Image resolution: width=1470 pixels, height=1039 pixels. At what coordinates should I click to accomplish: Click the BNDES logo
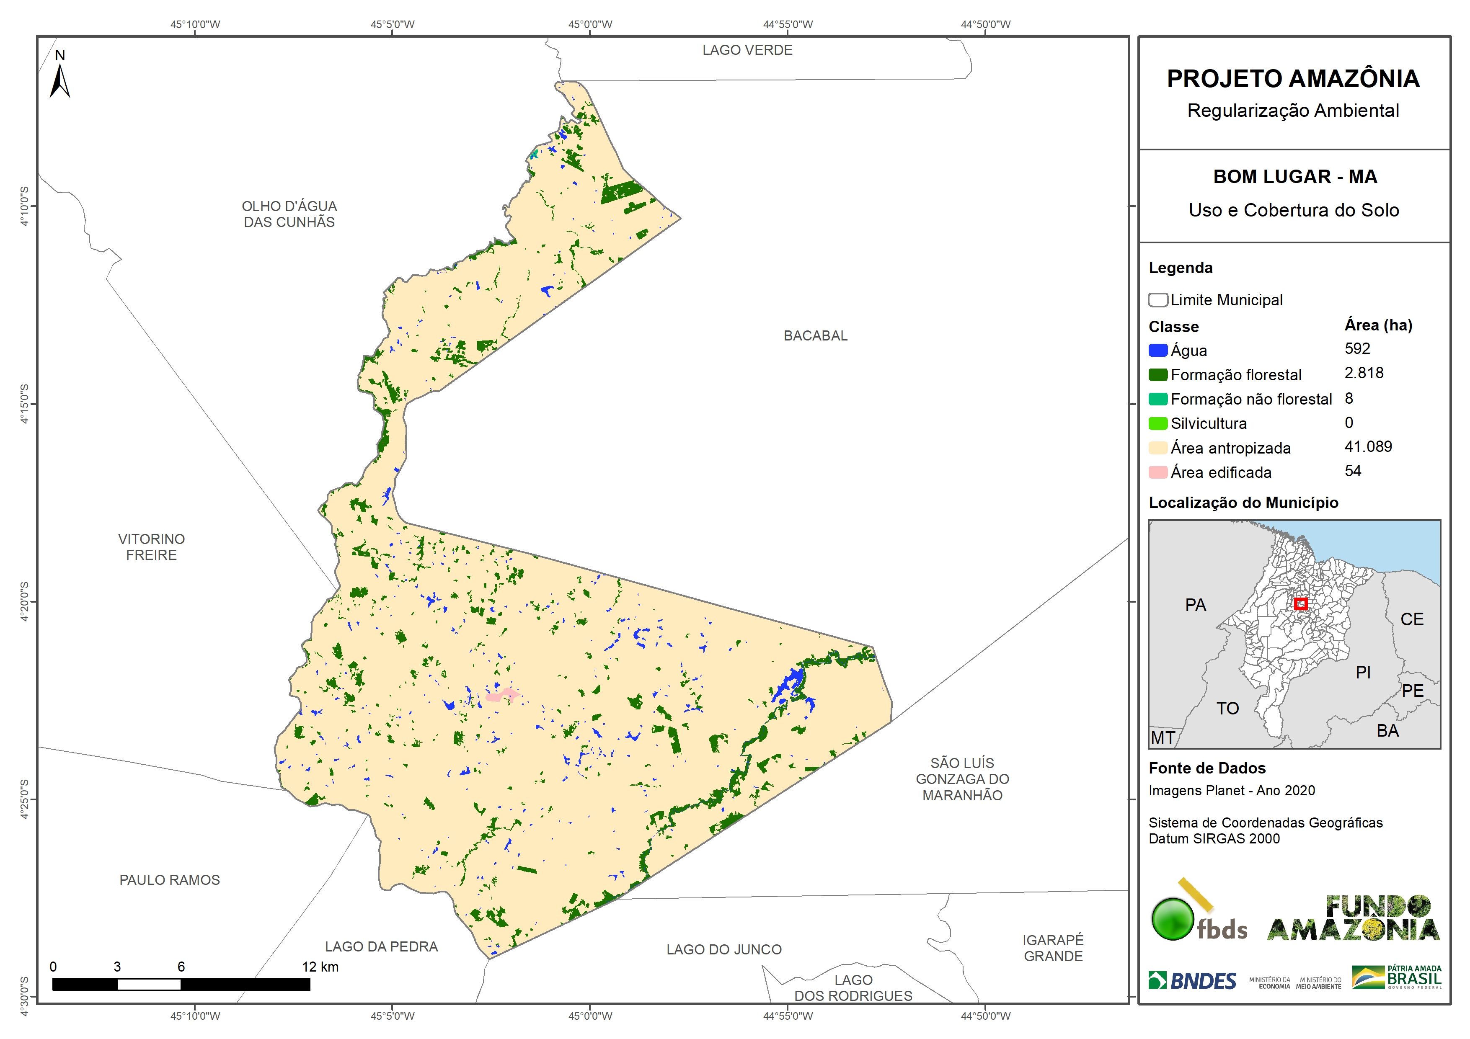point(1192,981)
